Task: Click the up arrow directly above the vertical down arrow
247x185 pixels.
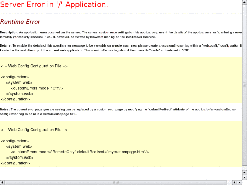Action: tap(244, 172)
